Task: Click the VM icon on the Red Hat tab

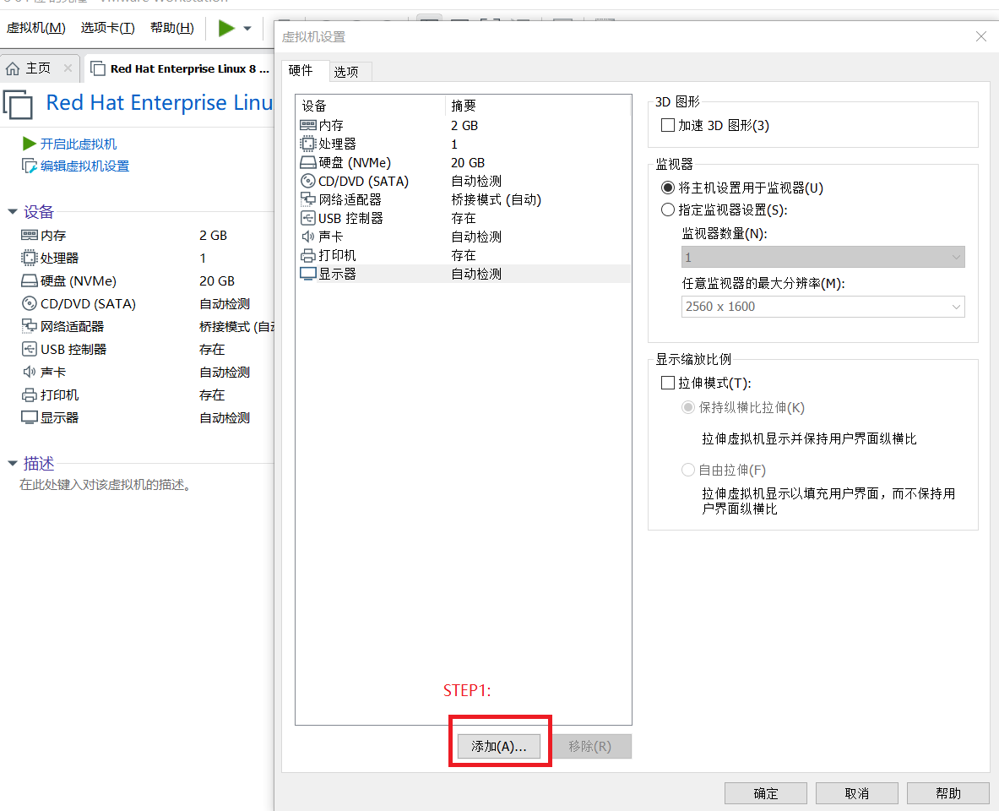Action: [97, 68]
